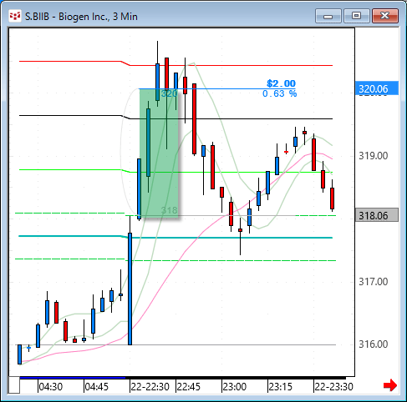Select the green shaded ruler rectangle

(159, 153)
